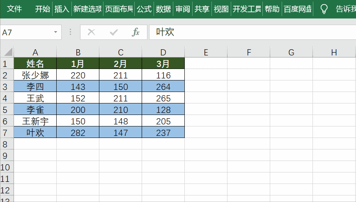Click the Select All corner triangle
The width and height of the screenshot is (356, 202).
pos(7,52)
